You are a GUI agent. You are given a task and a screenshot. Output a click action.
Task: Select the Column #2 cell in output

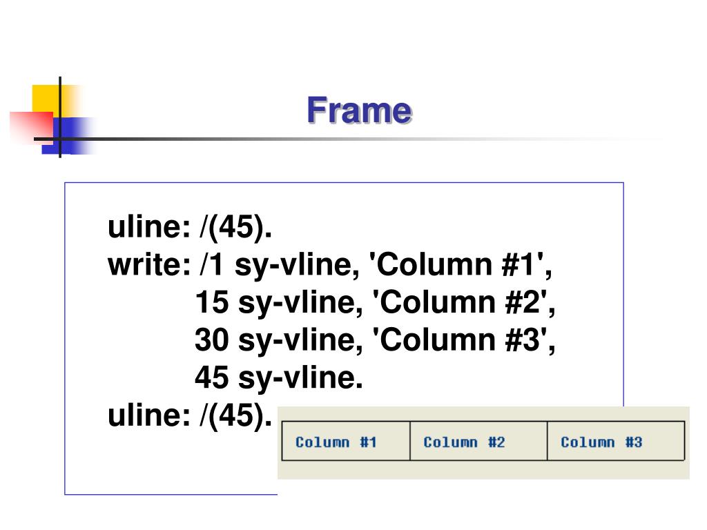click(478, 441)
